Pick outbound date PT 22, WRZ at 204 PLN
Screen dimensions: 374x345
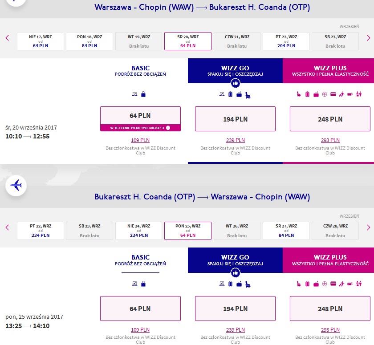click(x=286, y=41)
